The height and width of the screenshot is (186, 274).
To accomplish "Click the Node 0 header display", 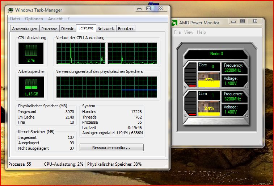I will 216,54.
